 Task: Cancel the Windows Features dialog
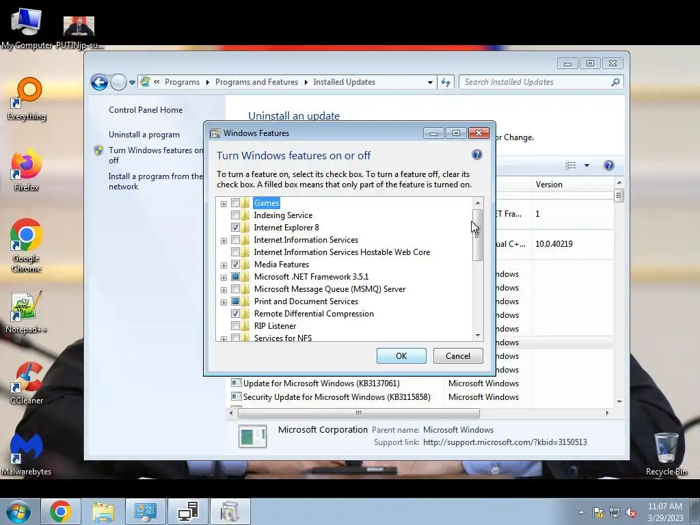click(x=458, y=355)
